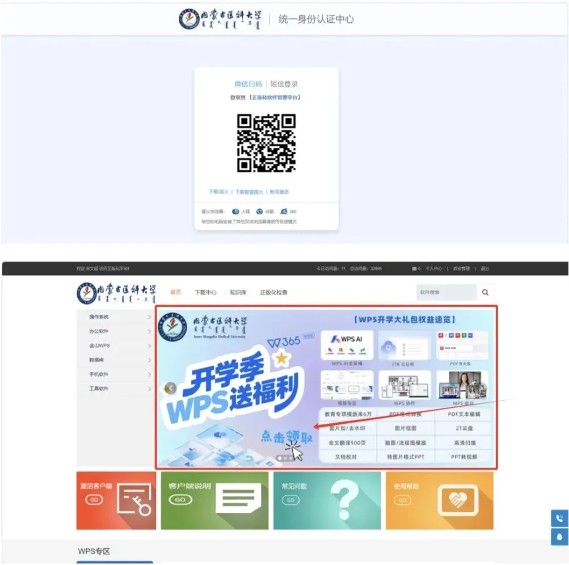Open the 下载中心 navigation tab

(x=205, y=292)
